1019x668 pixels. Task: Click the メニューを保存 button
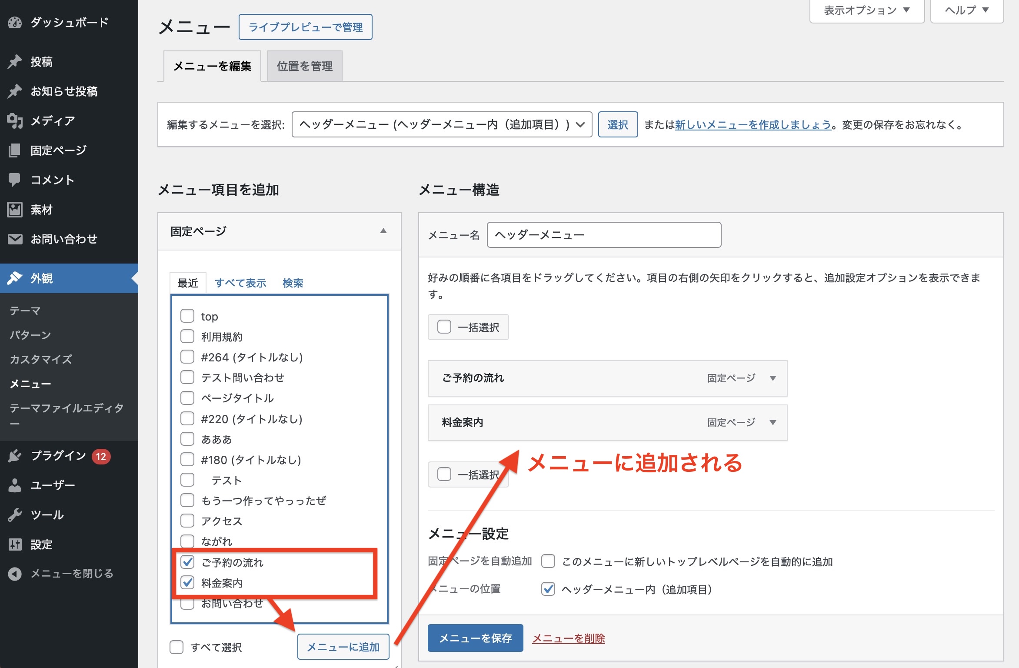[475, 638]
